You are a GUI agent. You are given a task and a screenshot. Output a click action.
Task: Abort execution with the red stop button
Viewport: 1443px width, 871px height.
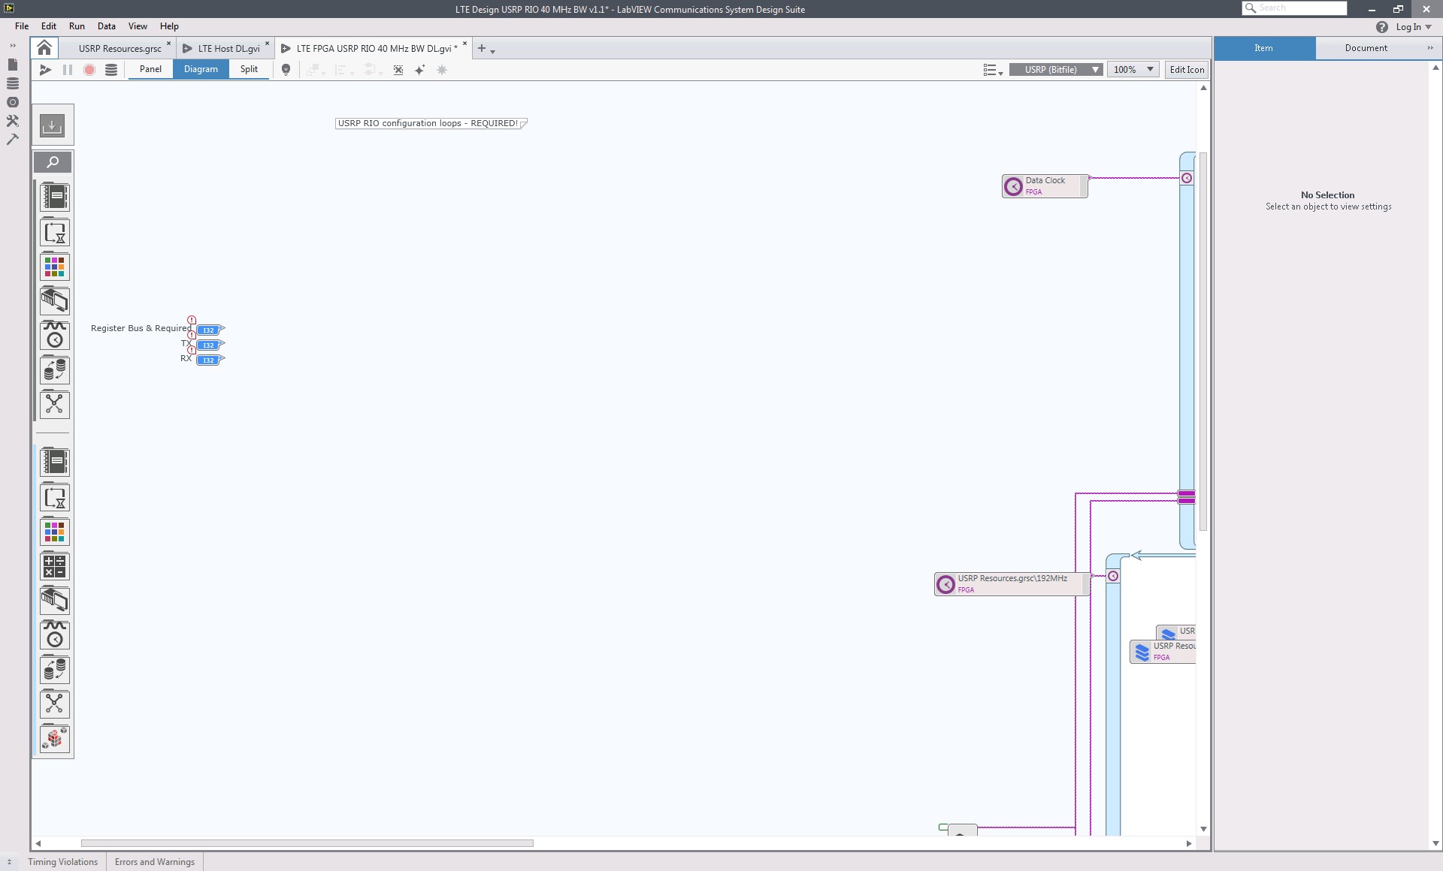pyautogui.click(x=89, y=70)
